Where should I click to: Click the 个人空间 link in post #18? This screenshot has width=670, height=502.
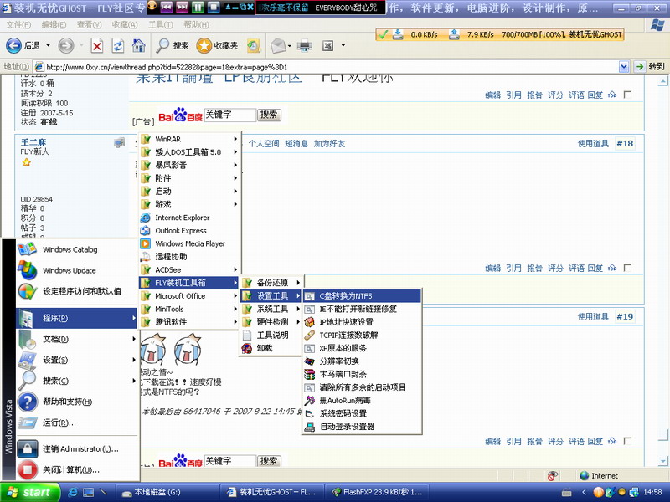pyautogui.click(x=264, y=143)
